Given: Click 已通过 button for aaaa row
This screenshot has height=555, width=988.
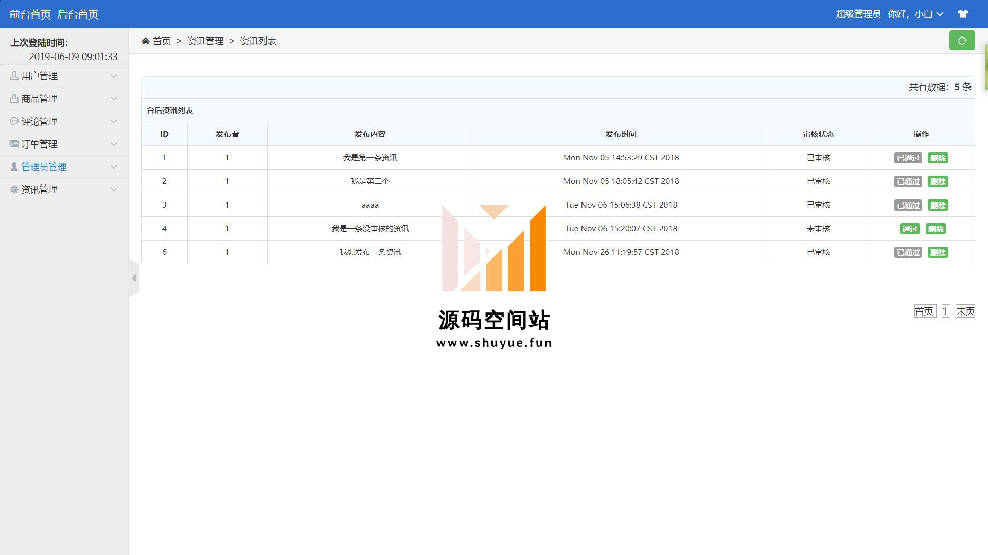Looking at the screenshot, I should click(x=908, y=205).
